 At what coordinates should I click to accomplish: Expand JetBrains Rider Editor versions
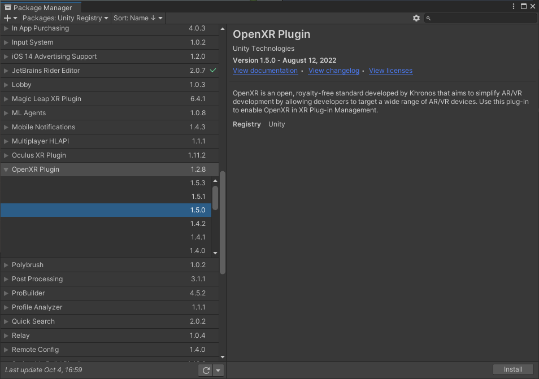pyautogui.click(x=6, y=71)
